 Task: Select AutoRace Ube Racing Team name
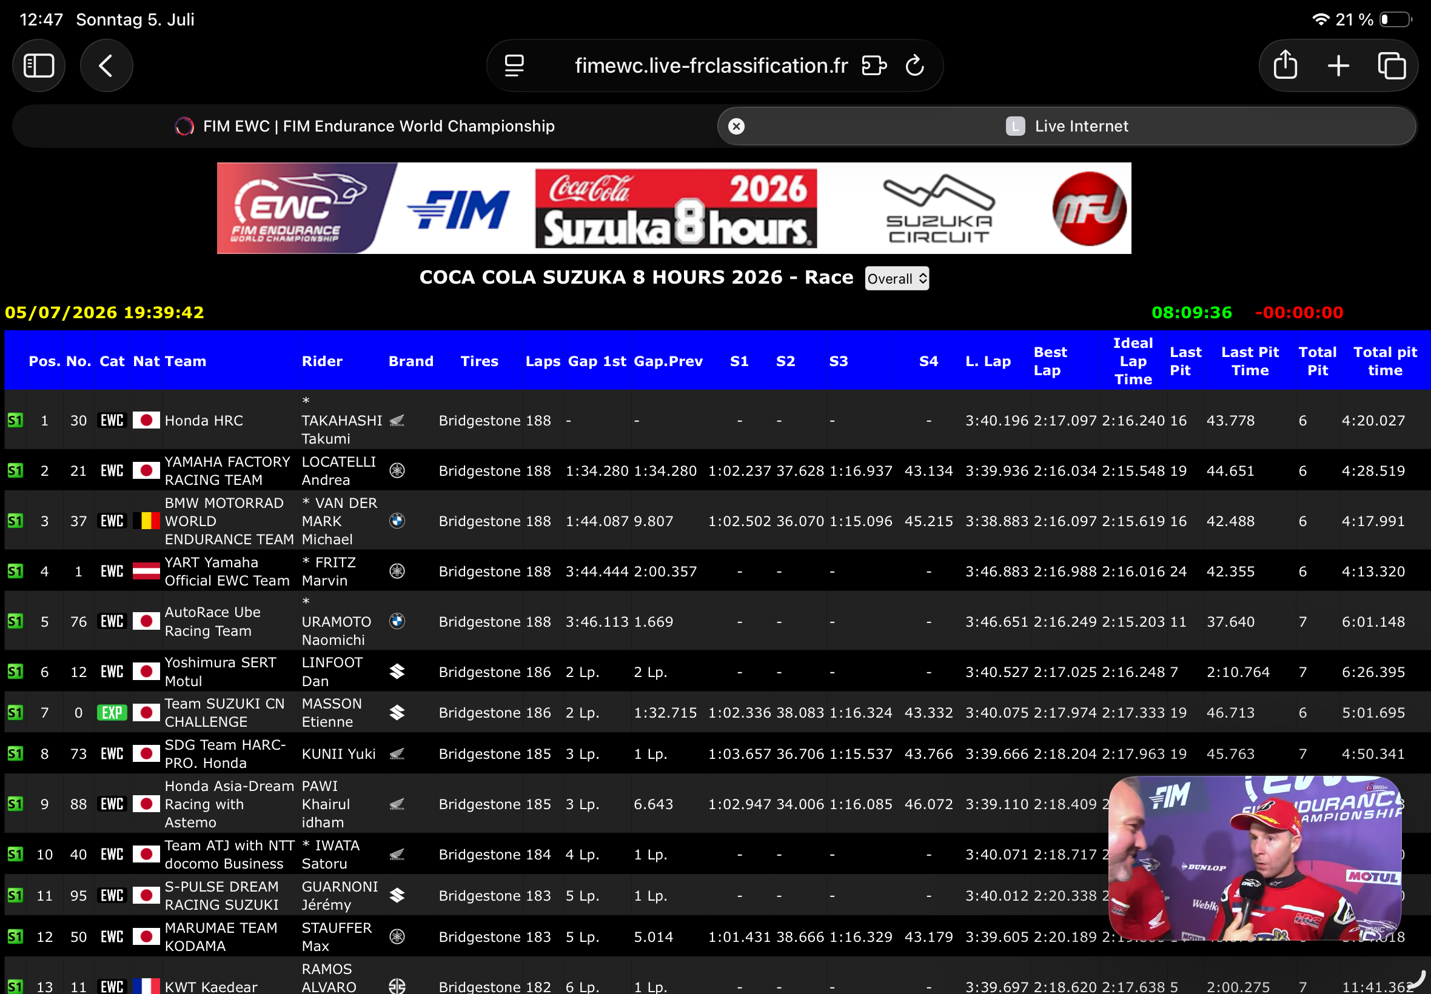(x=212, y=622)
